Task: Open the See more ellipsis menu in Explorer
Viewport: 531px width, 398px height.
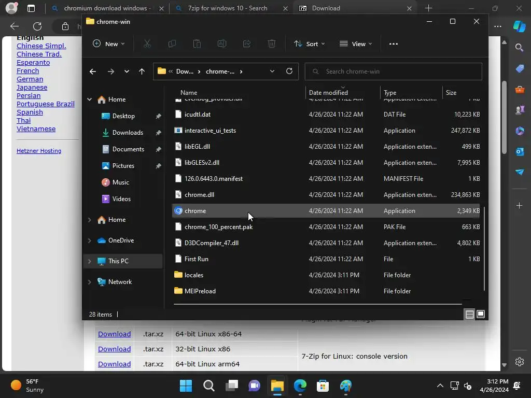Action: tap(393, 44)
